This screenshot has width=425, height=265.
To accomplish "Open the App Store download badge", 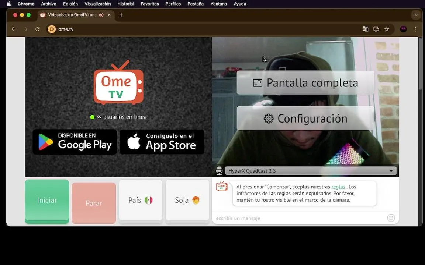I will 162,142.
